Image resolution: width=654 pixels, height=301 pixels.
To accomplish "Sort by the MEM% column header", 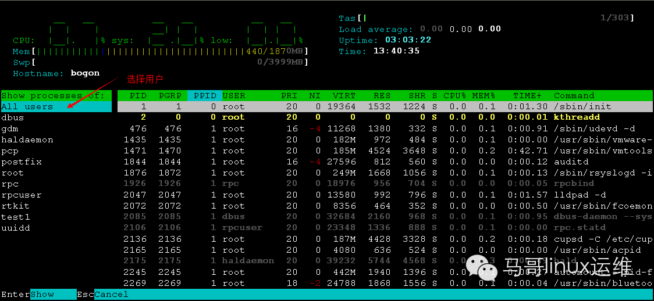I will [x=484, y=96].
